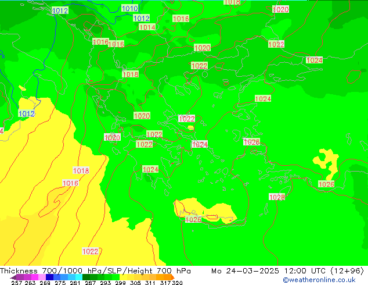Click the 'Mo 24-03-2025 12:00 UTC (12+96)' timestamp
This screenshot has height=285, width=368.
coord(287,271)
